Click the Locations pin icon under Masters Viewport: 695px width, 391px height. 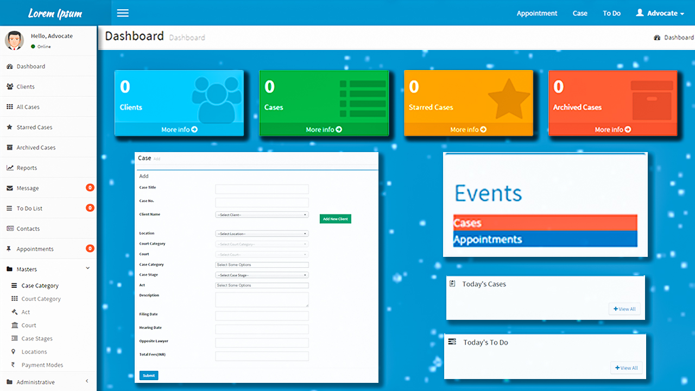pyautogui.click(x=14, y=352)
